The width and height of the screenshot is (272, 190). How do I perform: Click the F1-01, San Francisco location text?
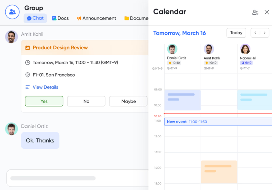click(54, 75)
